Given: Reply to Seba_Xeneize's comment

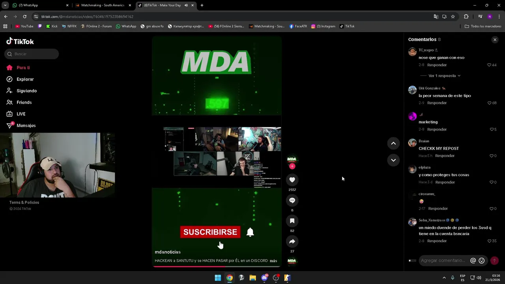Looking at the screenshot, I should [437, 241].
